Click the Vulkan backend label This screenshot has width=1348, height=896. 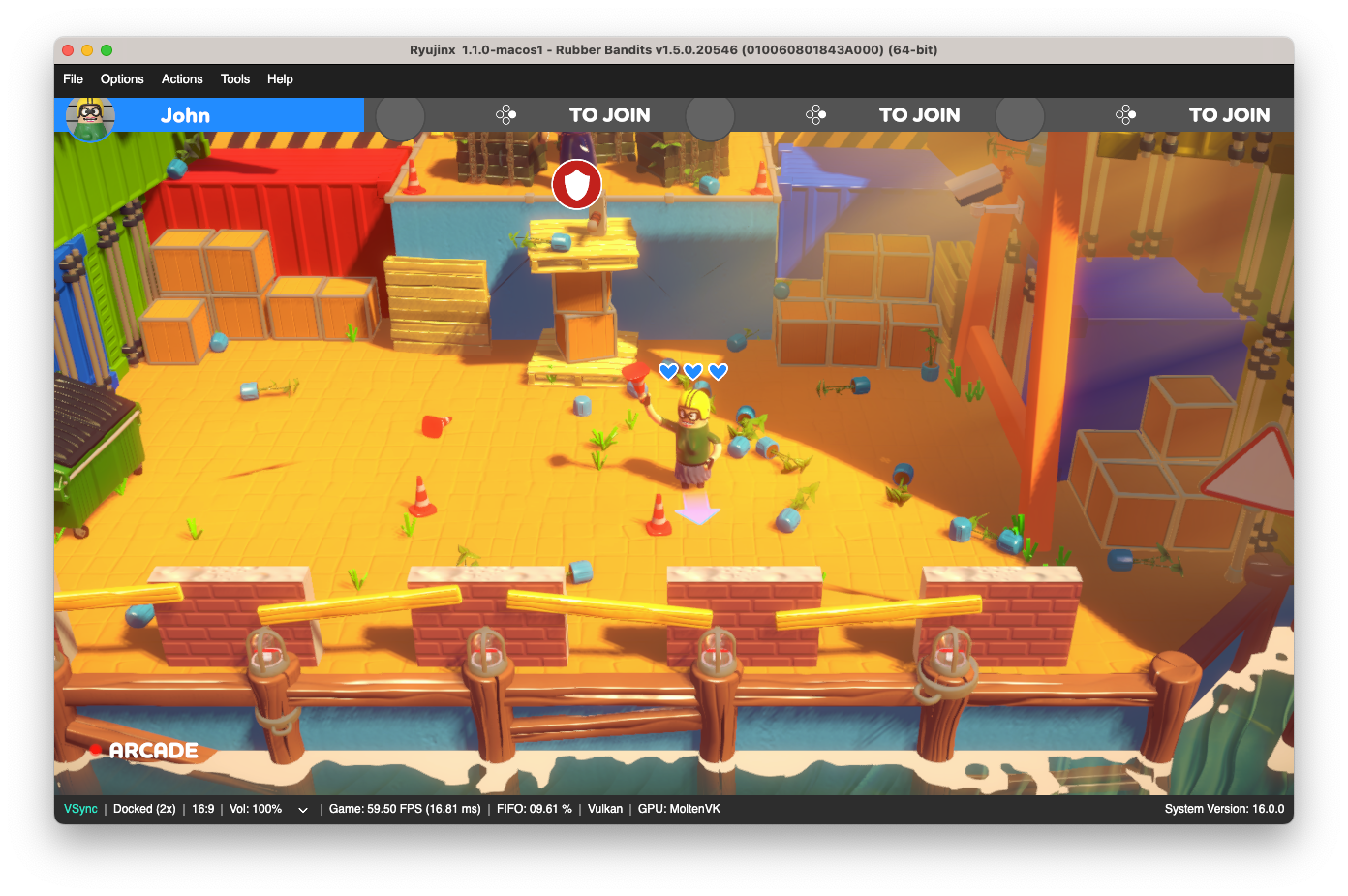click(x=605, y=809)
